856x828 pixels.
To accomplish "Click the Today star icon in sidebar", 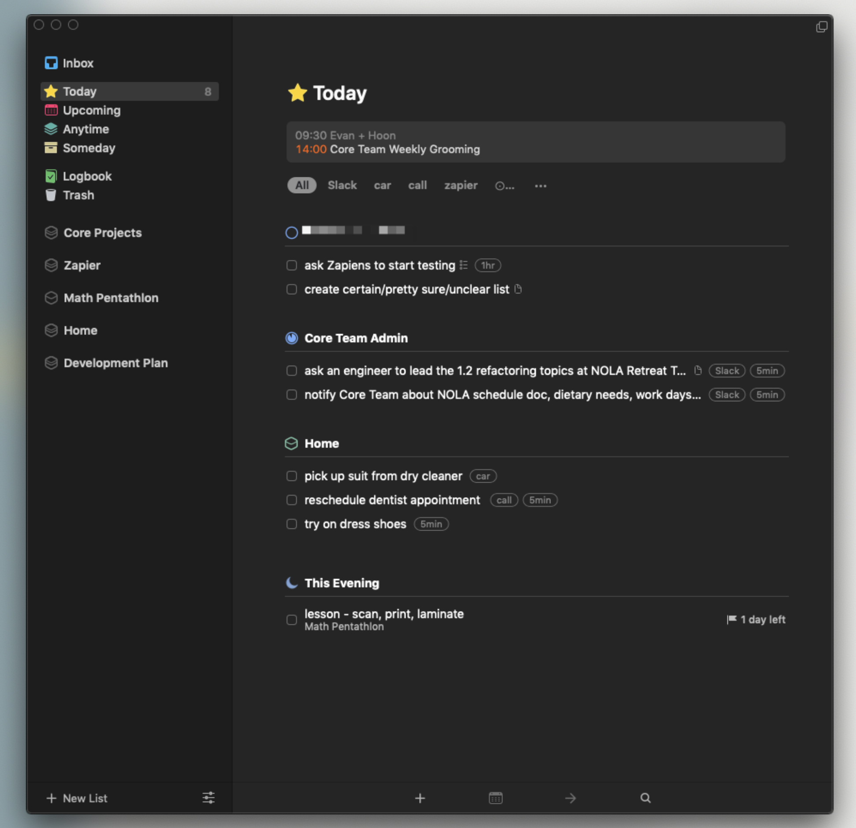I will pyautogui.click(x=51, y=91).
